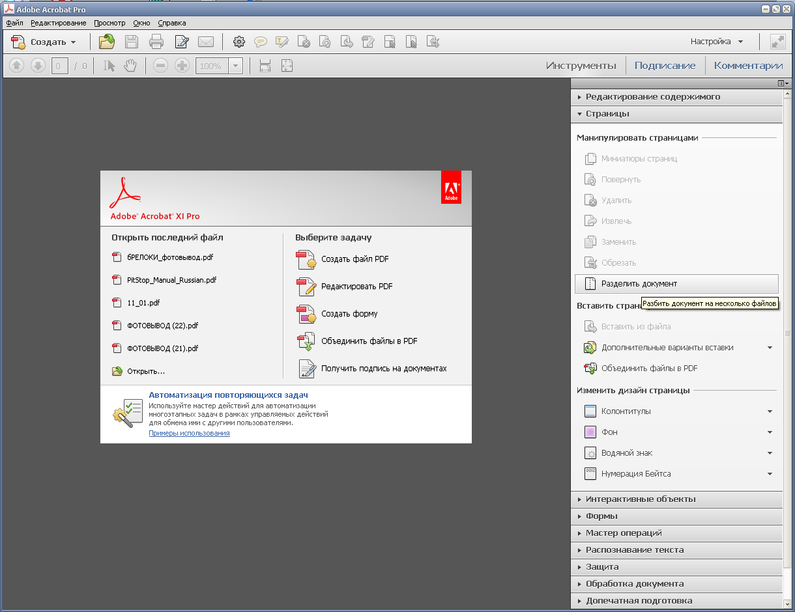Open the Файл menu
The height and width of the screenshot is (612, 795).
pos(14,23)
